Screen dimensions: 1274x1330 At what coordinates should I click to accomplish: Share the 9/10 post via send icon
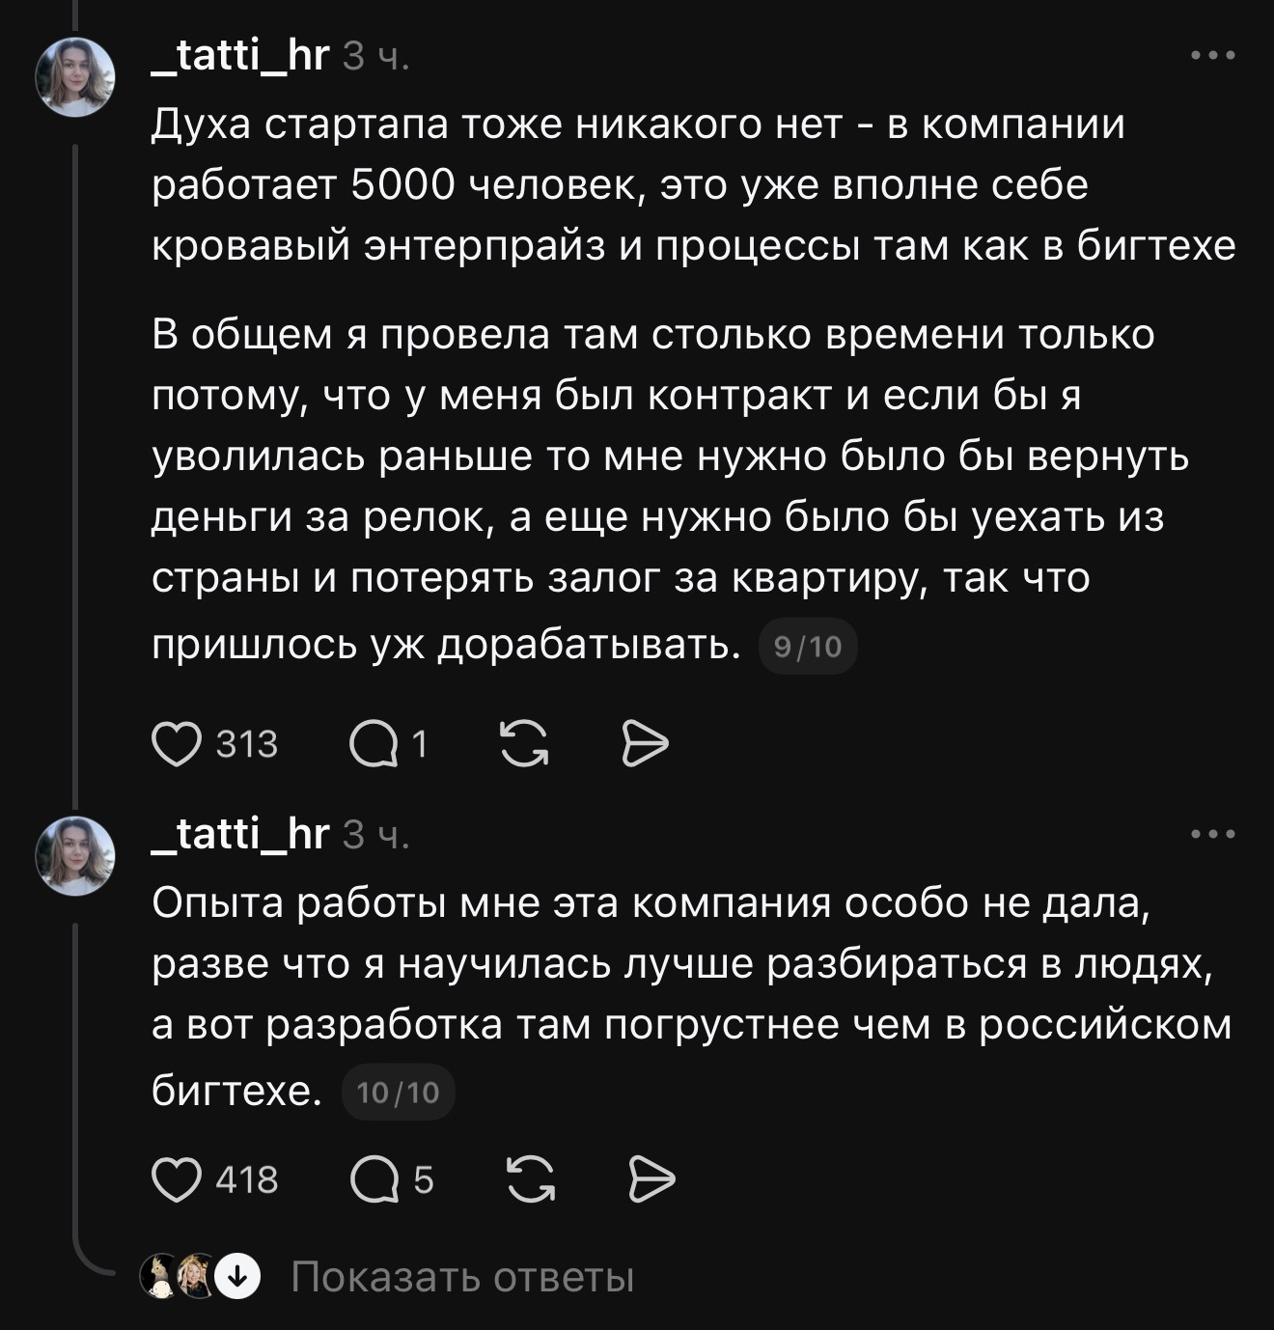pyautogui.click(x=645, y=744)
